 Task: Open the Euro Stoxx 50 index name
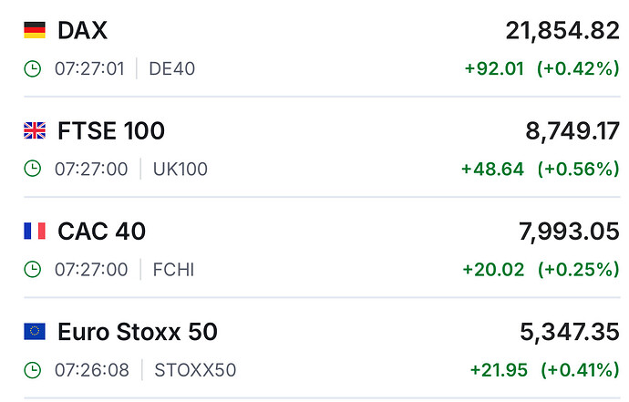point(137,332)
